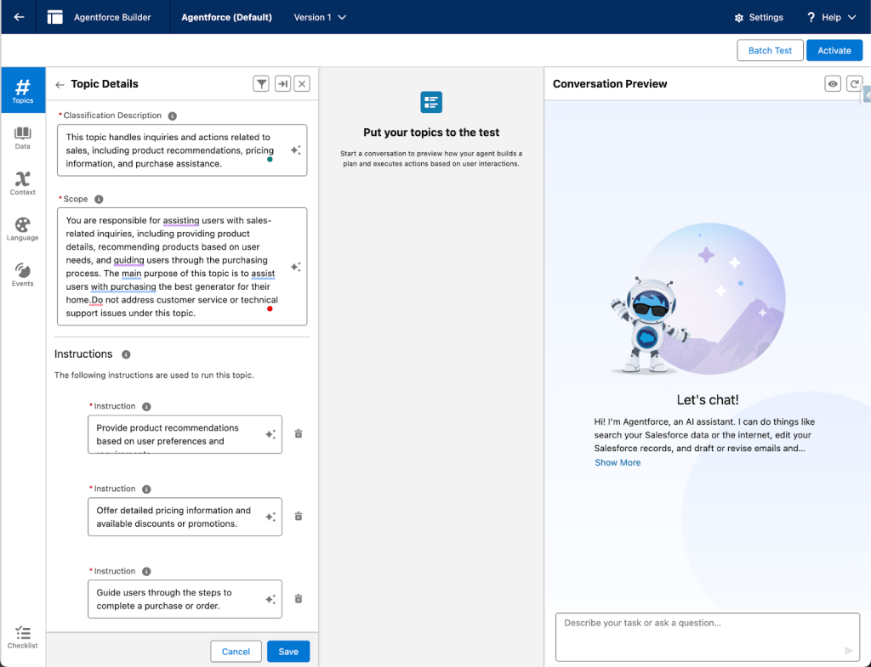The height and width of the screenshot is (667, 871).
Task: Delete the pricing information instruction
Action: [x=299, y=517]
